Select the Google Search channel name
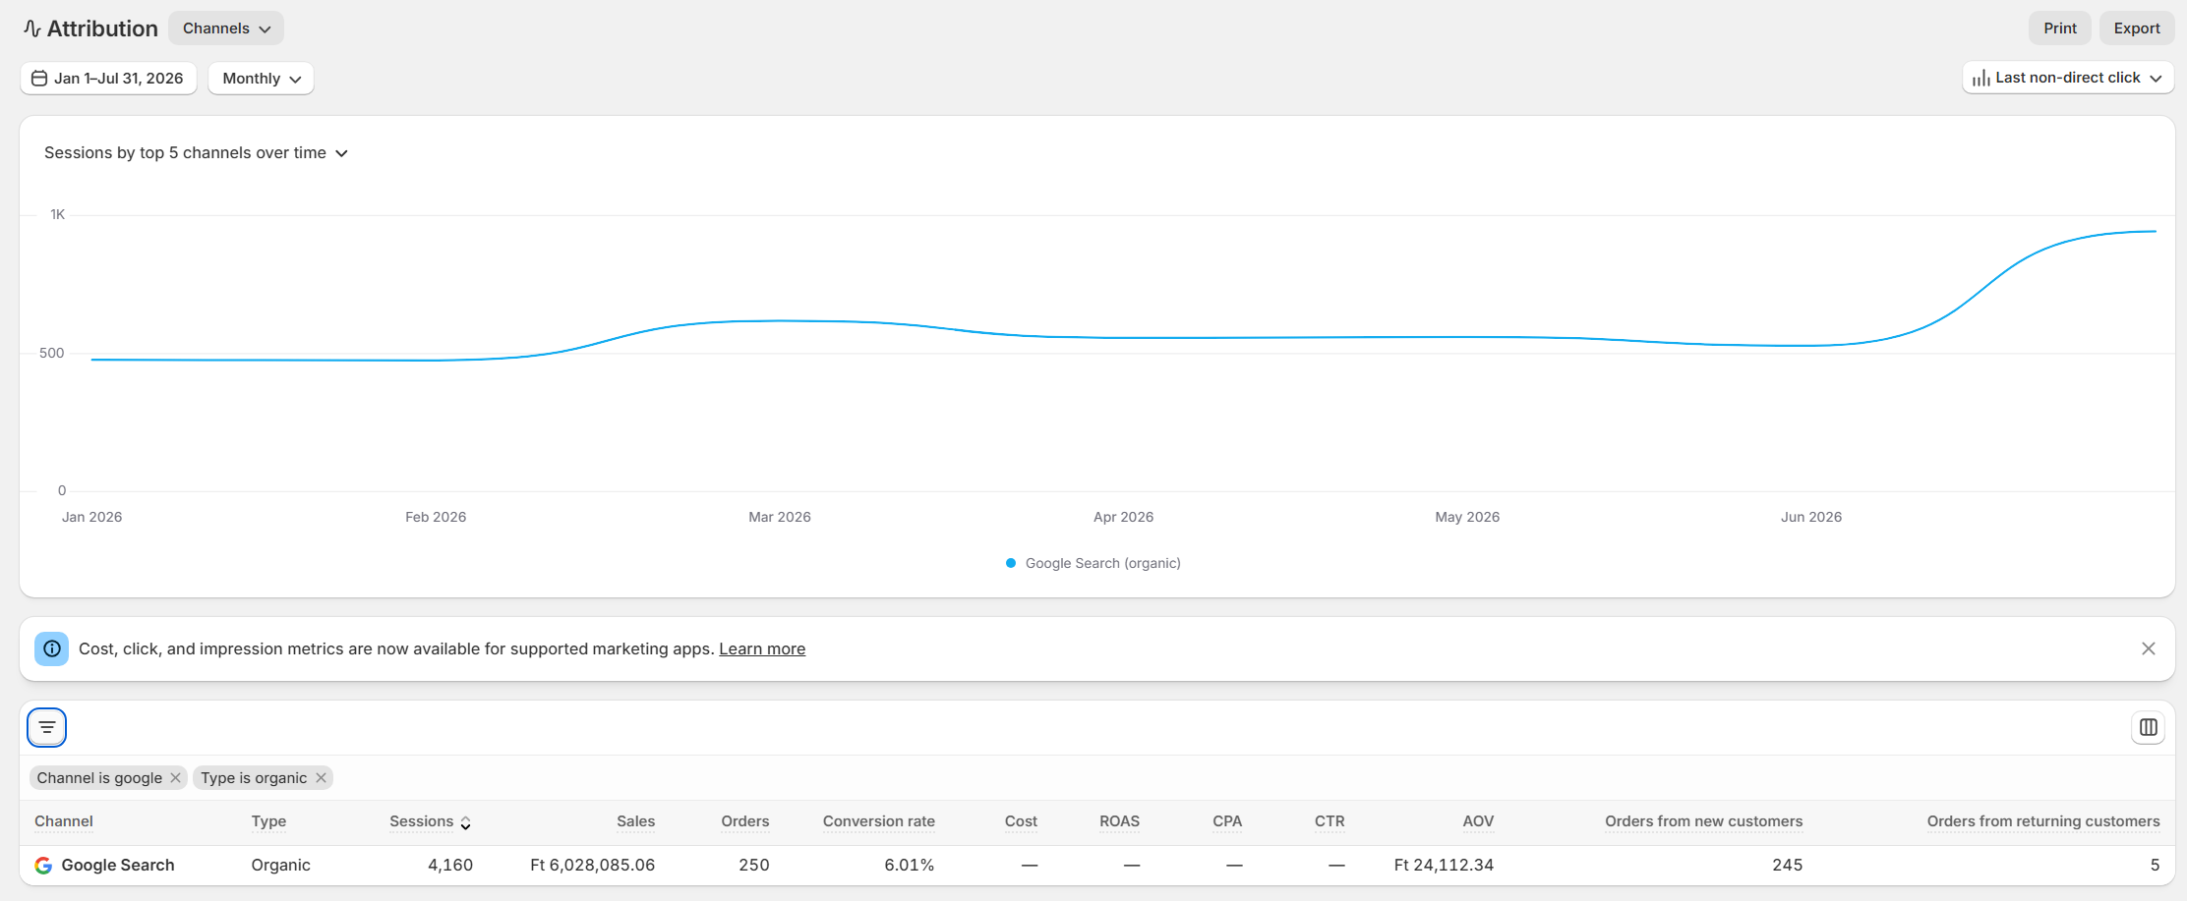This screenshot has height=901, width=2187. point(118,866)
